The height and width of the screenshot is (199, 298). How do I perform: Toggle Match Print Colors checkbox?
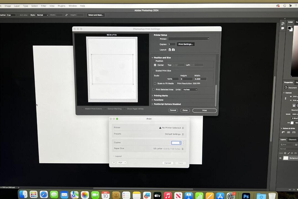pos(83,109)
